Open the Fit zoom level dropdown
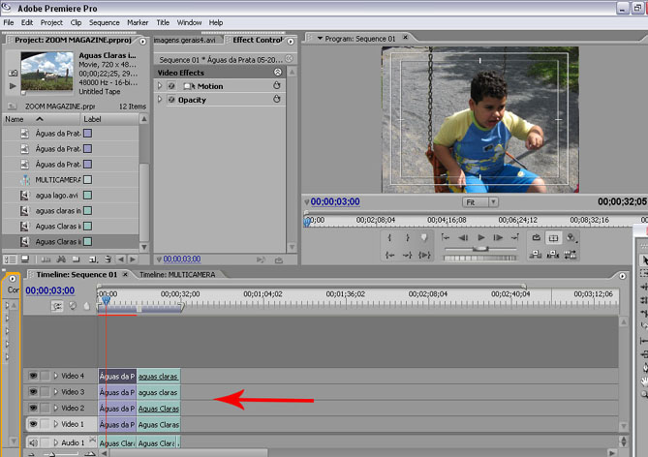This screenshot has height=457, width=648. click(x=493, y=202)
